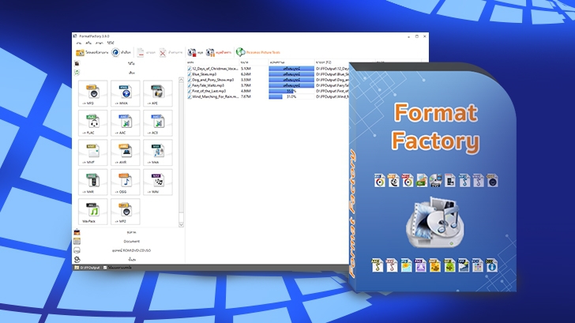Toggle the checkbox in the status bar
Image resolution: width=575 pixels, height=323 pixels.
pyautogui.click(x=105, y=268)
